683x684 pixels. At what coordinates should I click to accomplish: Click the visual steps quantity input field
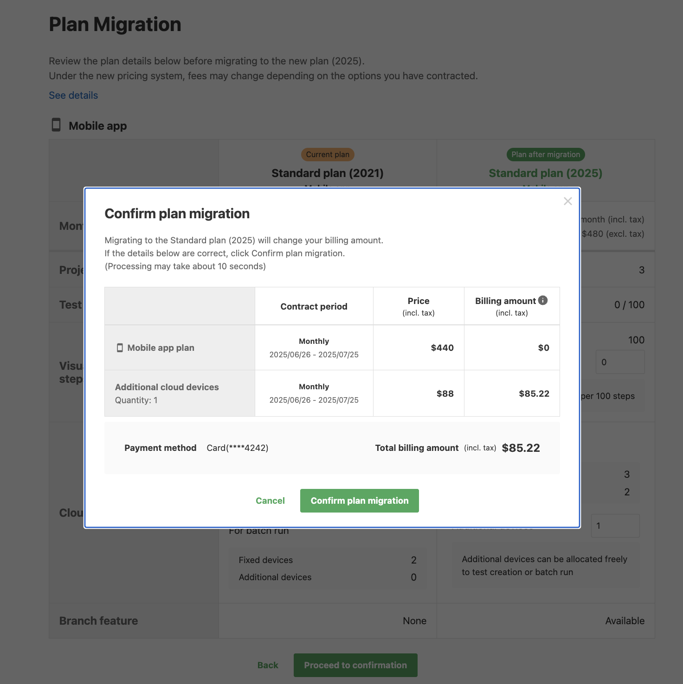pos(620,362)
